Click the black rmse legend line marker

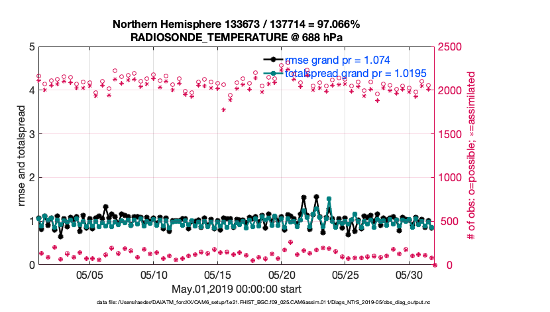coord(274,60)
